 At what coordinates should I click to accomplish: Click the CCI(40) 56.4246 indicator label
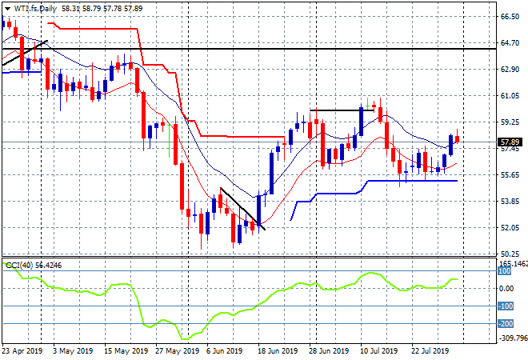pyautogui.click(x=34, y=266)
